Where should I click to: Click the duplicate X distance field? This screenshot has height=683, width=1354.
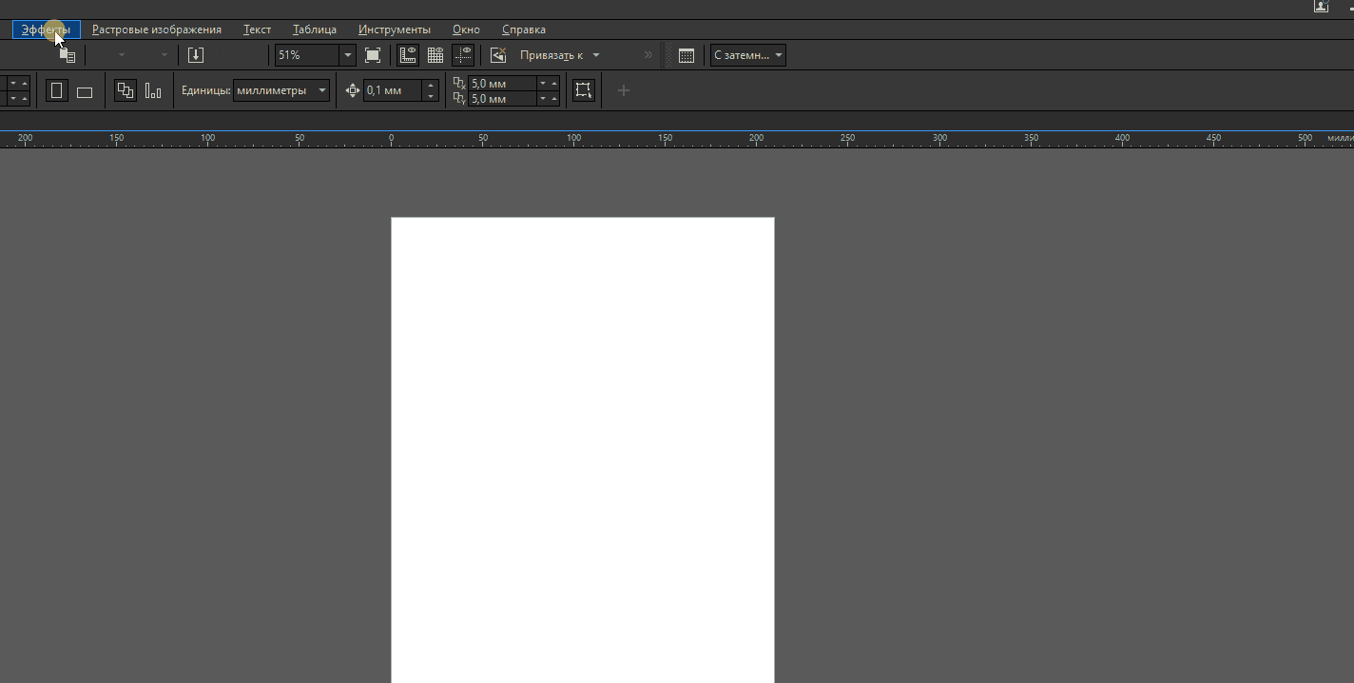pos(502,84)
